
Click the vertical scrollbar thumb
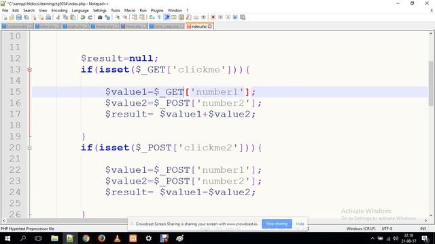431,83
